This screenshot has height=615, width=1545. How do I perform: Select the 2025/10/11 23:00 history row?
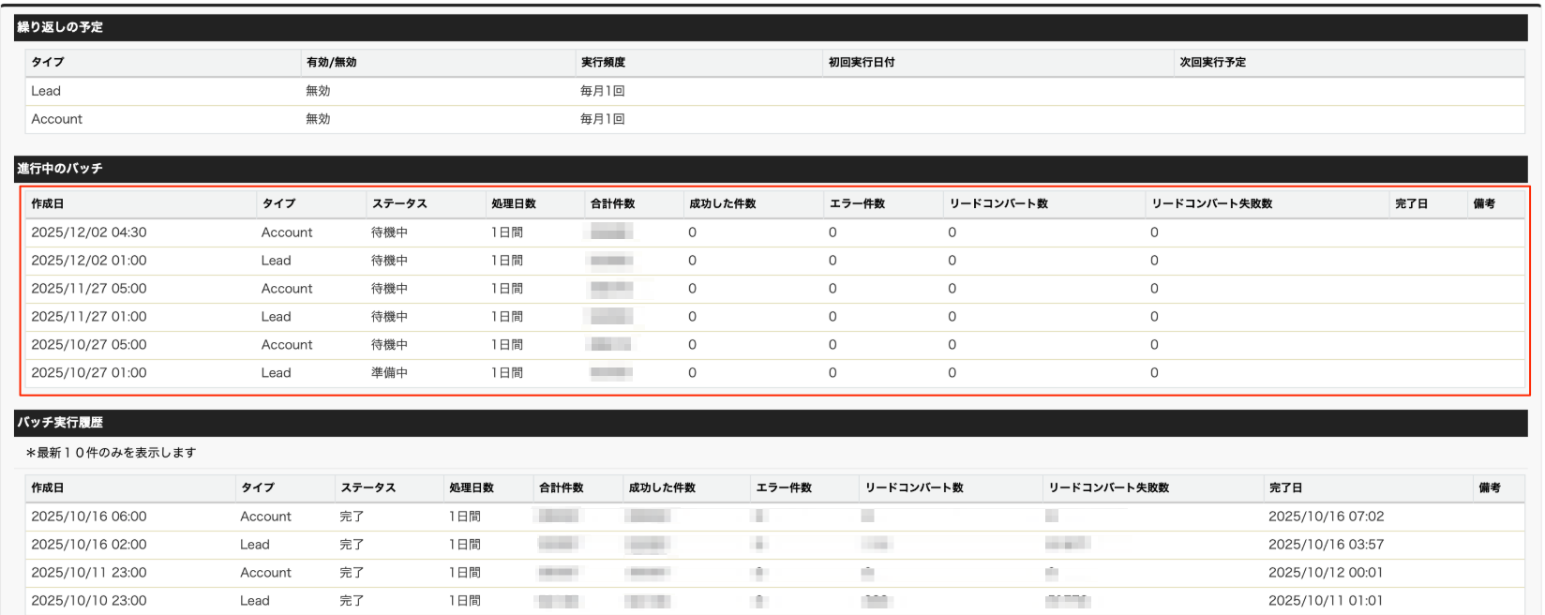pos(89,573)
